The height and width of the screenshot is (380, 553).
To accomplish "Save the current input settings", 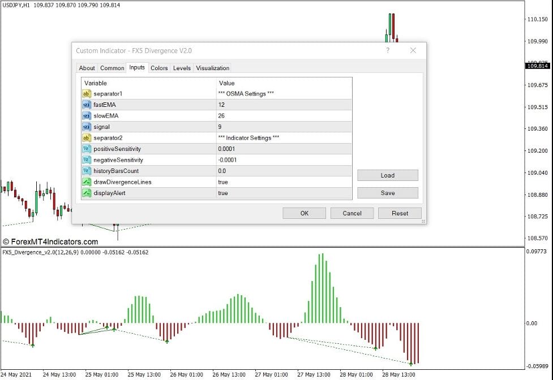I will (x=387, y=193).
